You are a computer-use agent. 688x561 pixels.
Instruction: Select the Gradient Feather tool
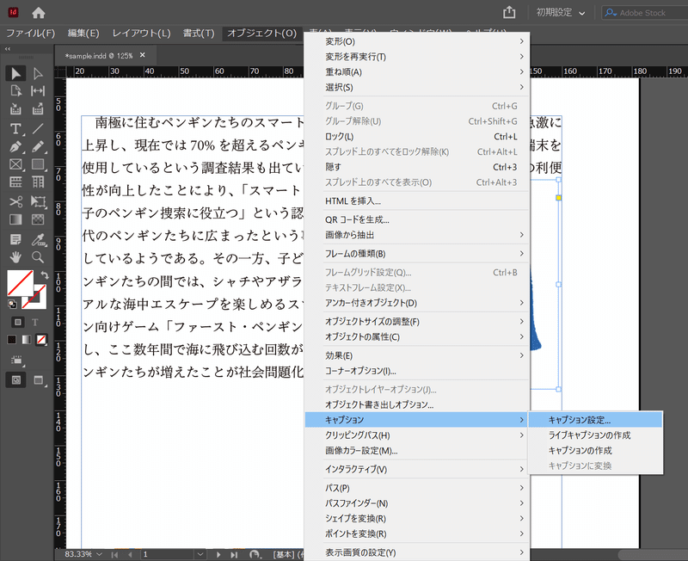[38, 219]
